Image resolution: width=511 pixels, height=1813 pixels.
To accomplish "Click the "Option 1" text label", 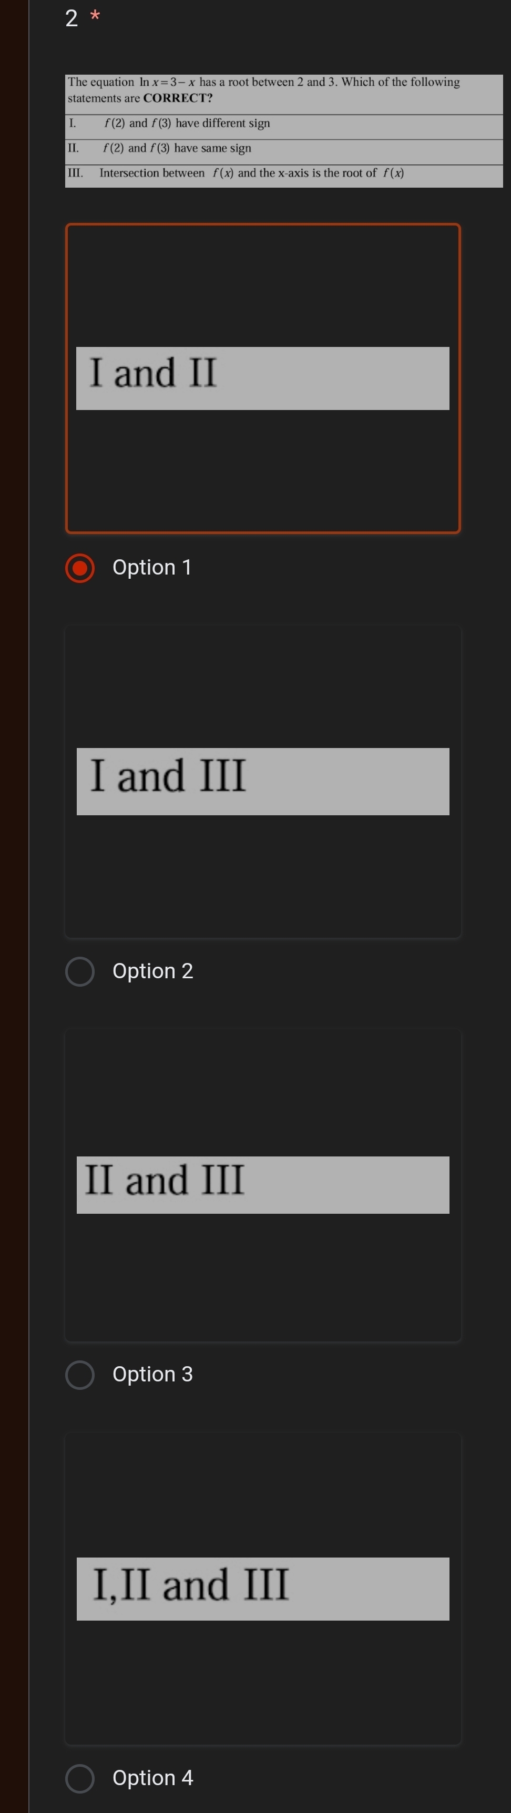I will [152, 567].
